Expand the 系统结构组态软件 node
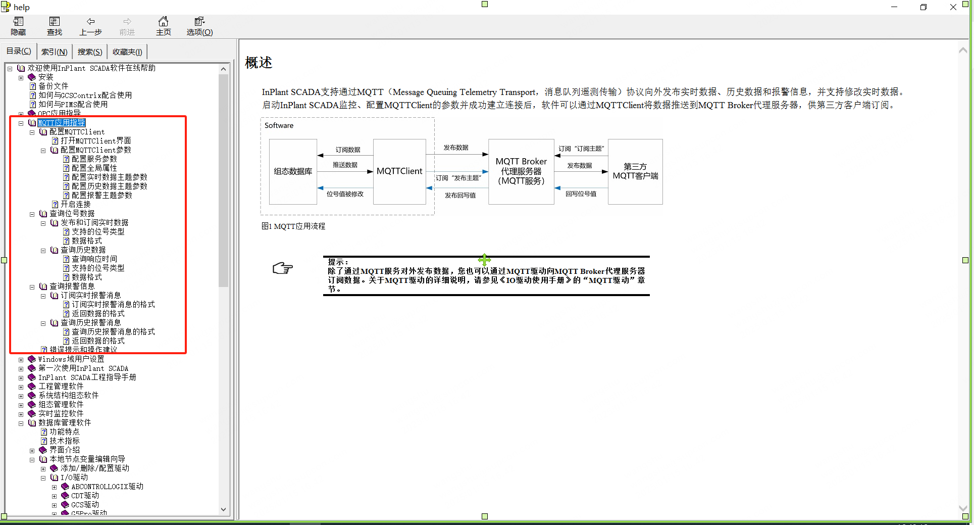The width and height of the screenshot is (974, 525). click(x=21, y=396)
